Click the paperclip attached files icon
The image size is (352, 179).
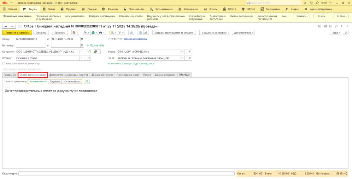tap(146, 33)
